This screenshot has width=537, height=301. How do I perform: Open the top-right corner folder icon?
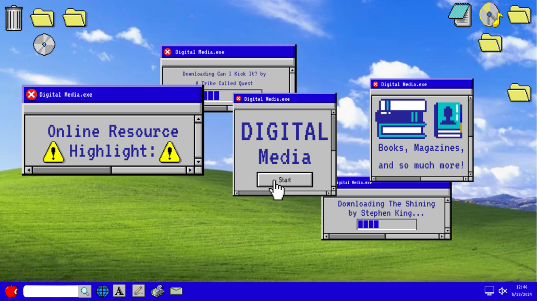519,15
